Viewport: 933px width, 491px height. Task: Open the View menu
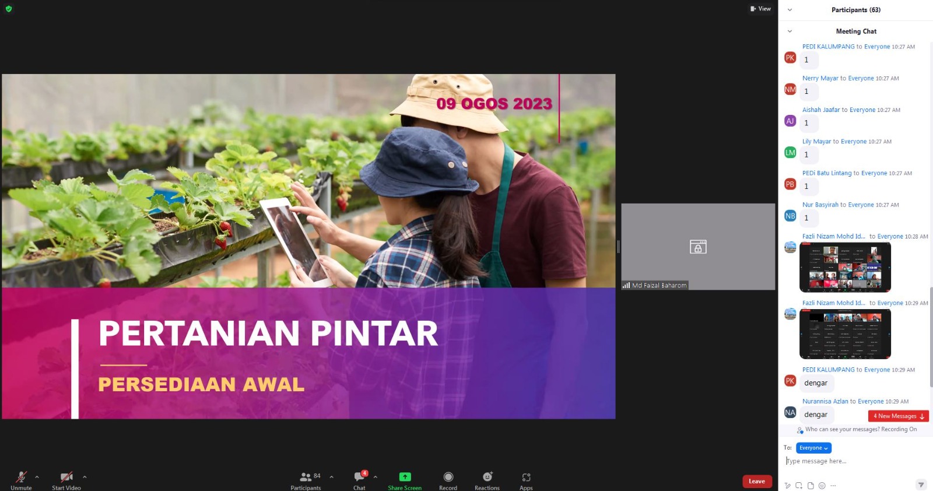click(760, 9)
